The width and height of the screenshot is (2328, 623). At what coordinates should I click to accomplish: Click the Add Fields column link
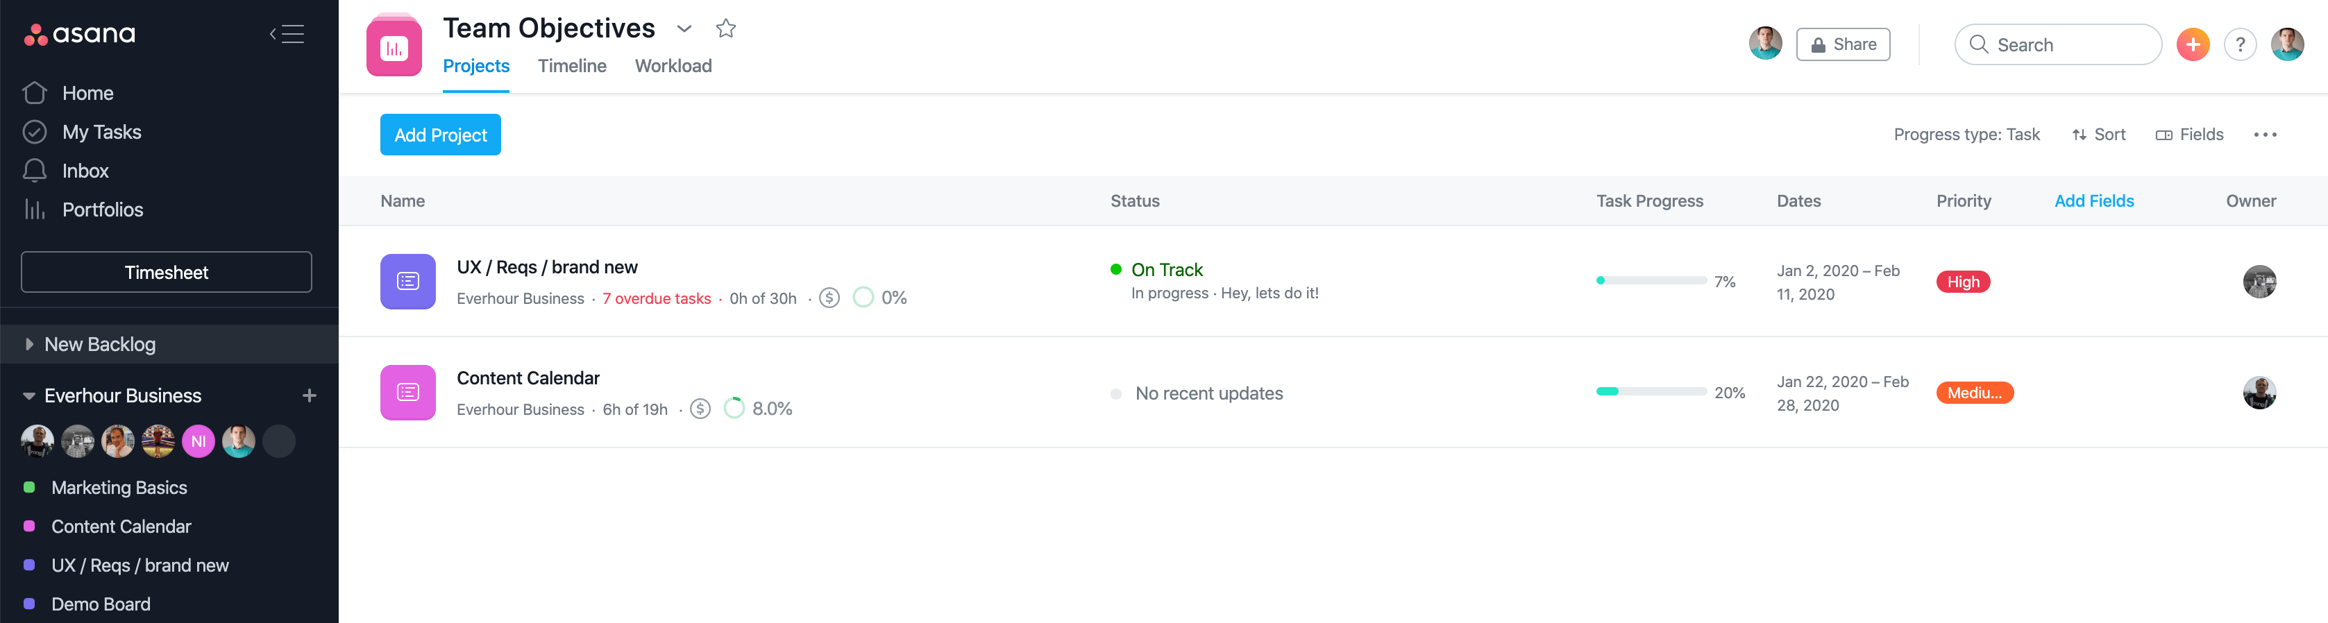[x=2093, y=200]
